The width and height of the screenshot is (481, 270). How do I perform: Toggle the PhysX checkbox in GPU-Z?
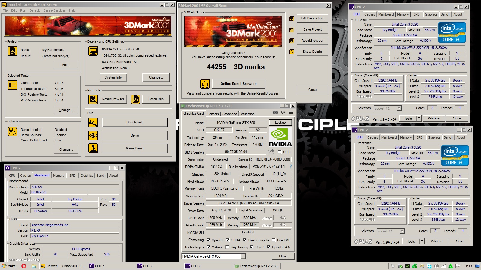252,247
